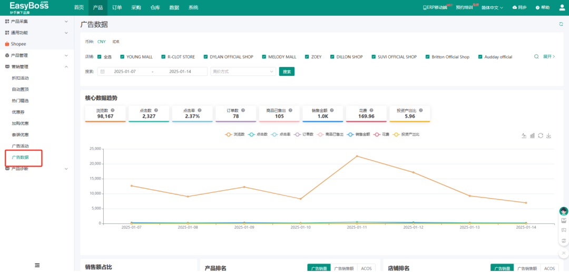Uncheck the YOUNG MALL store

[x=122, y=57]
